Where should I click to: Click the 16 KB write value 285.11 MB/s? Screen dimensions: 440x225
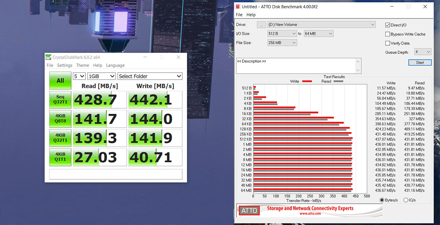pyautogui.click(x=385, y=114)
